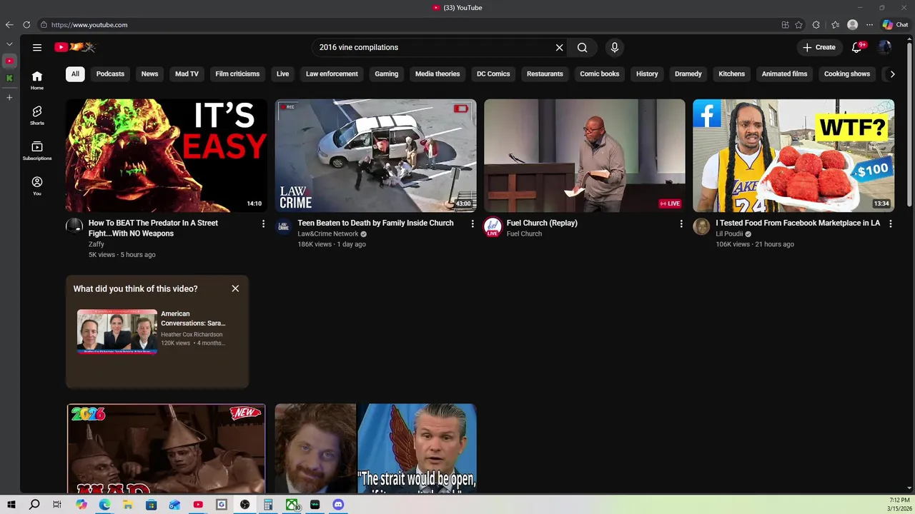Image resolution: width=915 pixels, height=514 pixels.
Task: Open Law&Crime Network channel name
Action: click(328, 233)
